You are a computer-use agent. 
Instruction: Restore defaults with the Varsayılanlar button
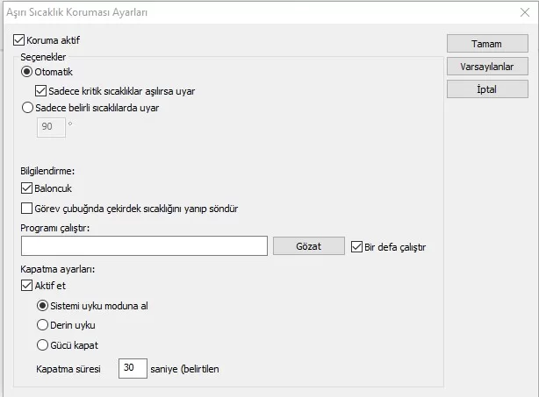pos(486,67)
